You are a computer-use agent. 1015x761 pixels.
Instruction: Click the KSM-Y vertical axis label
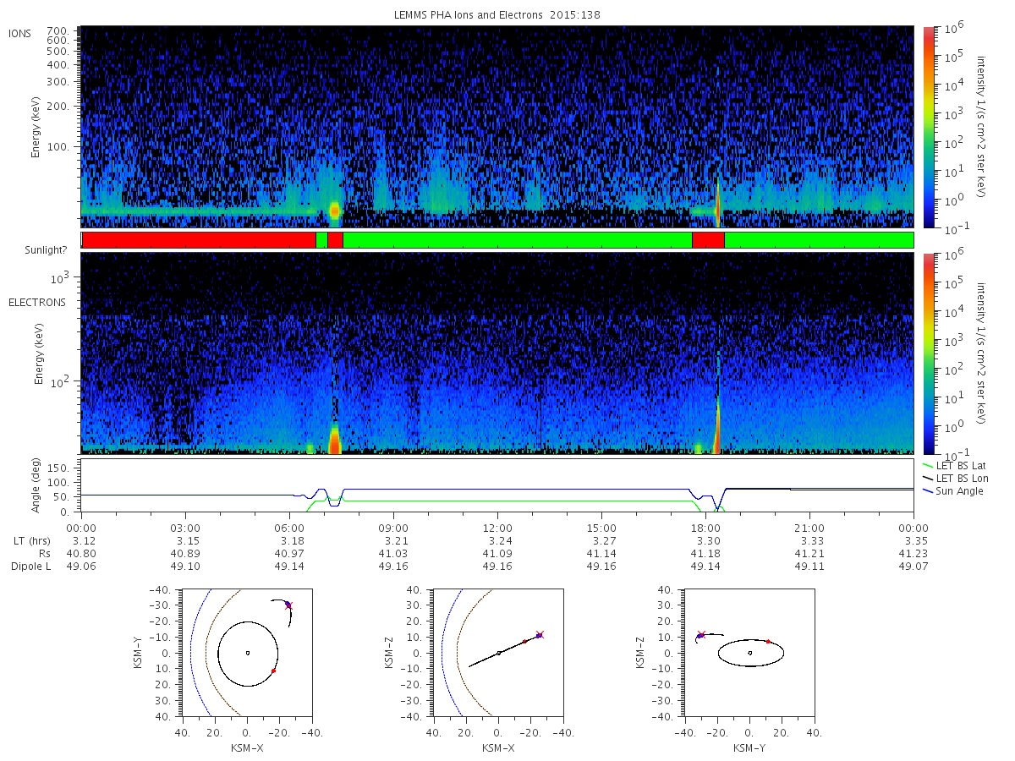pos(139,653)
